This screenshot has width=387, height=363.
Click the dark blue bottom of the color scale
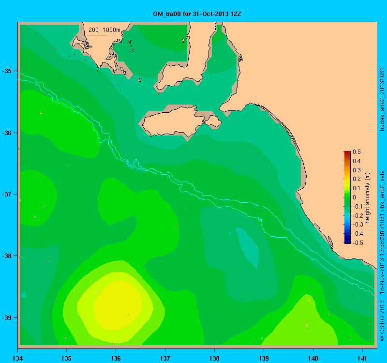[347, 242]
